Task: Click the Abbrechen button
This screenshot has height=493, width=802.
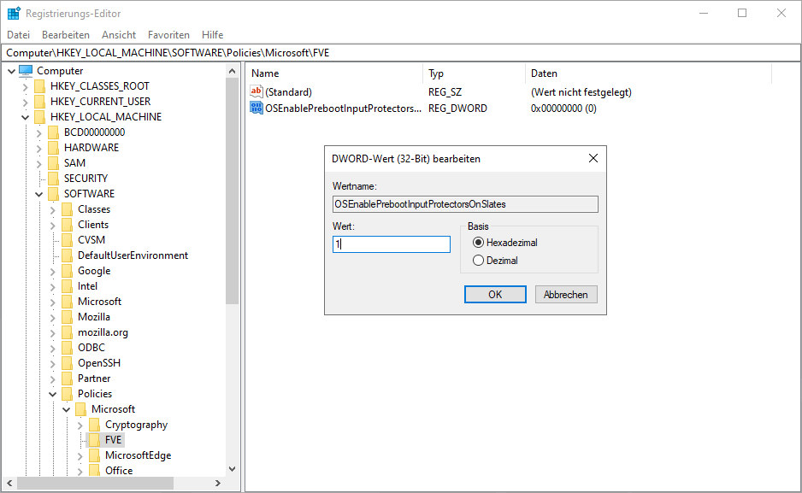Action: point(569,294)
